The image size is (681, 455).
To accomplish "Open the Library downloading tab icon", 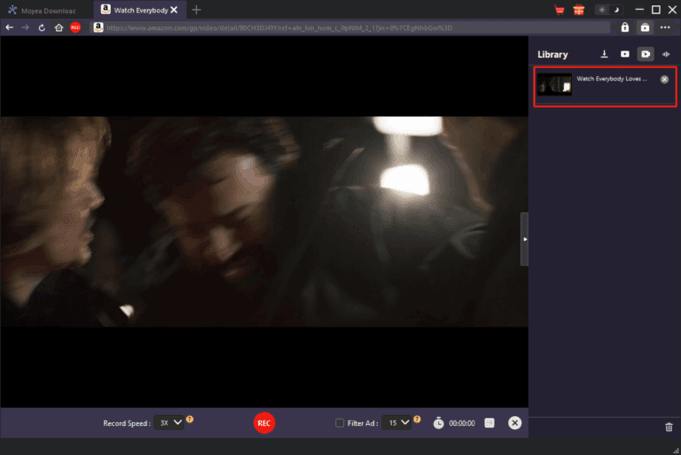I will coord(604,54).
